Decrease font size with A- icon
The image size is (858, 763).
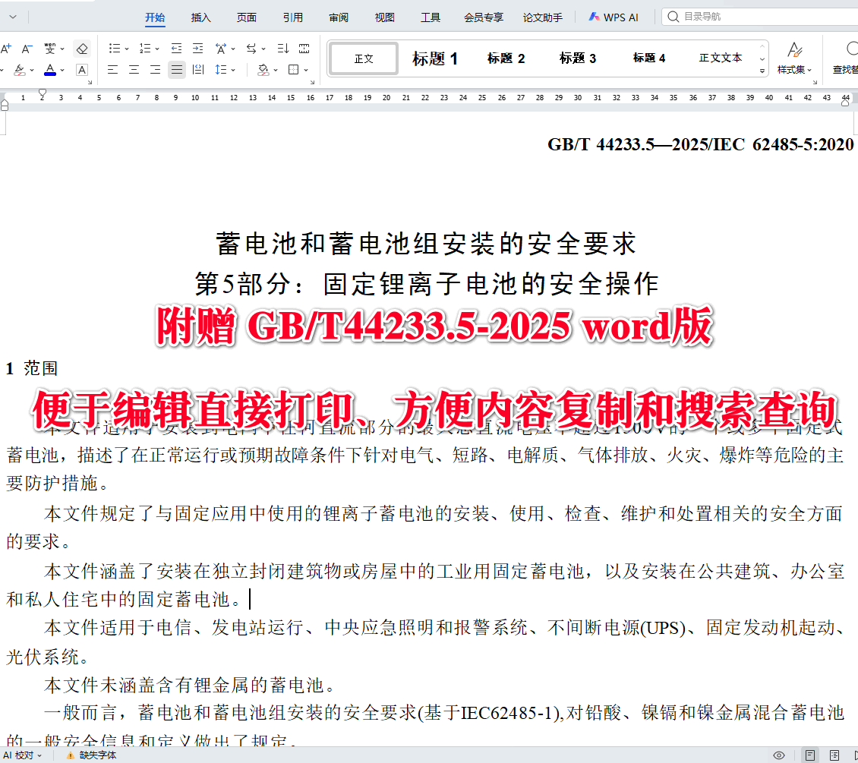point(27,49)
